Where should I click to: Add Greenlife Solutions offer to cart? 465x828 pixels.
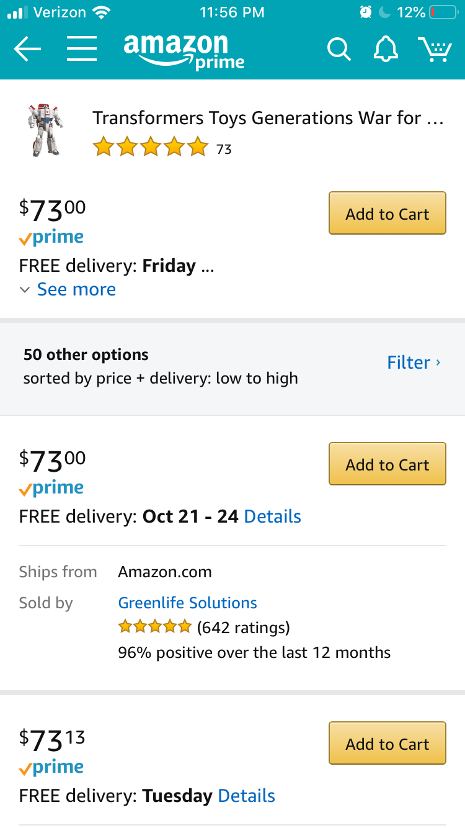coord(387,464)
